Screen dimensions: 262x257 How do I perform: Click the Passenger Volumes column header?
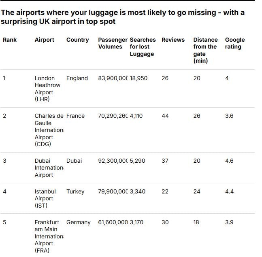click(112, 43)
